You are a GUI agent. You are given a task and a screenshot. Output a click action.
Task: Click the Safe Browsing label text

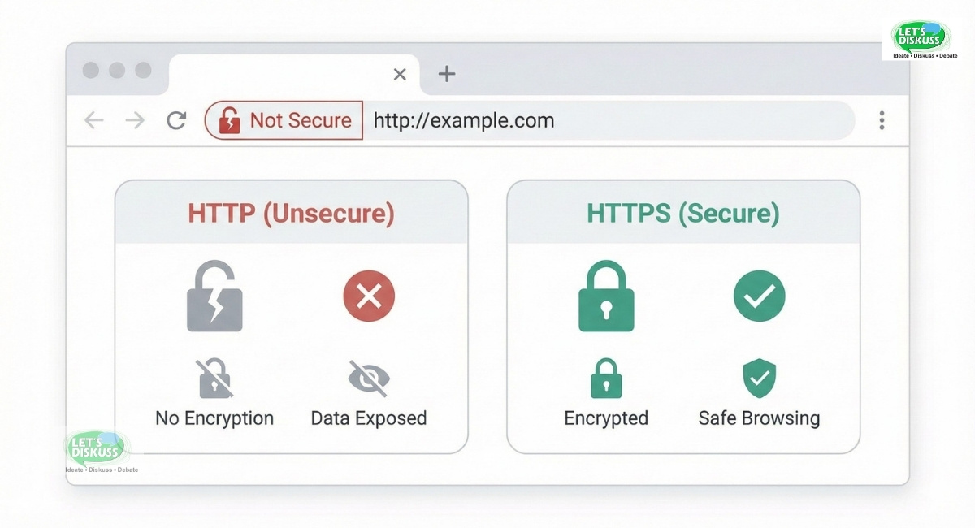759,418
